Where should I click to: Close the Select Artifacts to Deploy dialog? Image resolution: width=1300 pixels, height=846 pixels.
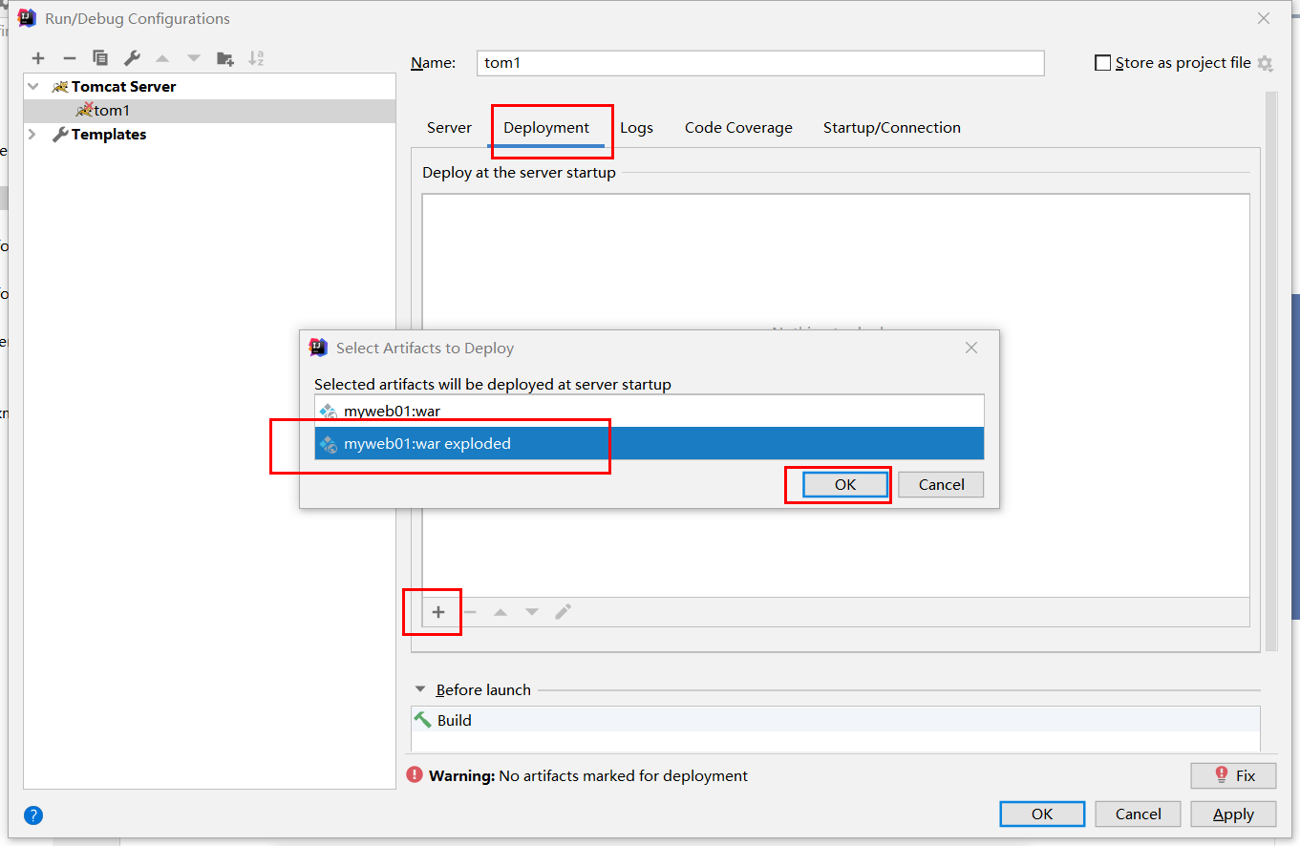click(x=971, y=348)
